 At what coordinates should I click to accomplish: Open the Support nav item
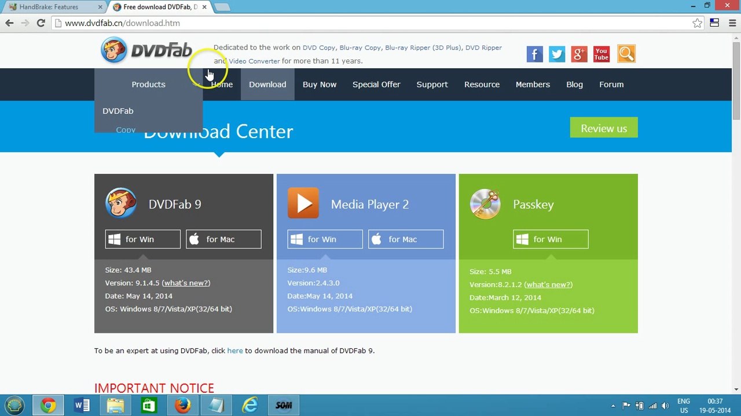click(432, 84)
